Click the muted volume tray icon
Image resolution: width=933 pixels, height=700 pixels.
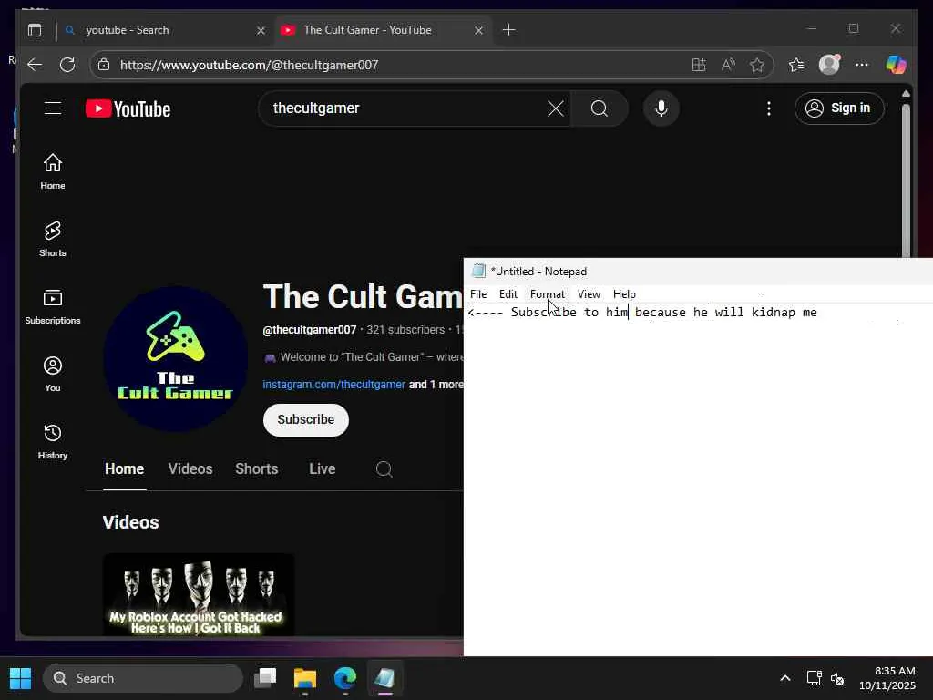coord(837,678)
